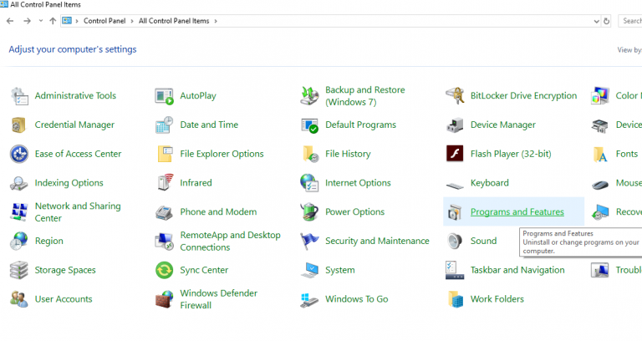Open the Default Programs icon

click(309, 125)
